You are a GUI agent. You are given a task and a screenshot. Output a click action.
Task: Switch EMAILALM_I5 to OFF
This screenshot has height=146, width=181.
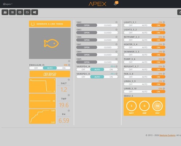(36, 68)
